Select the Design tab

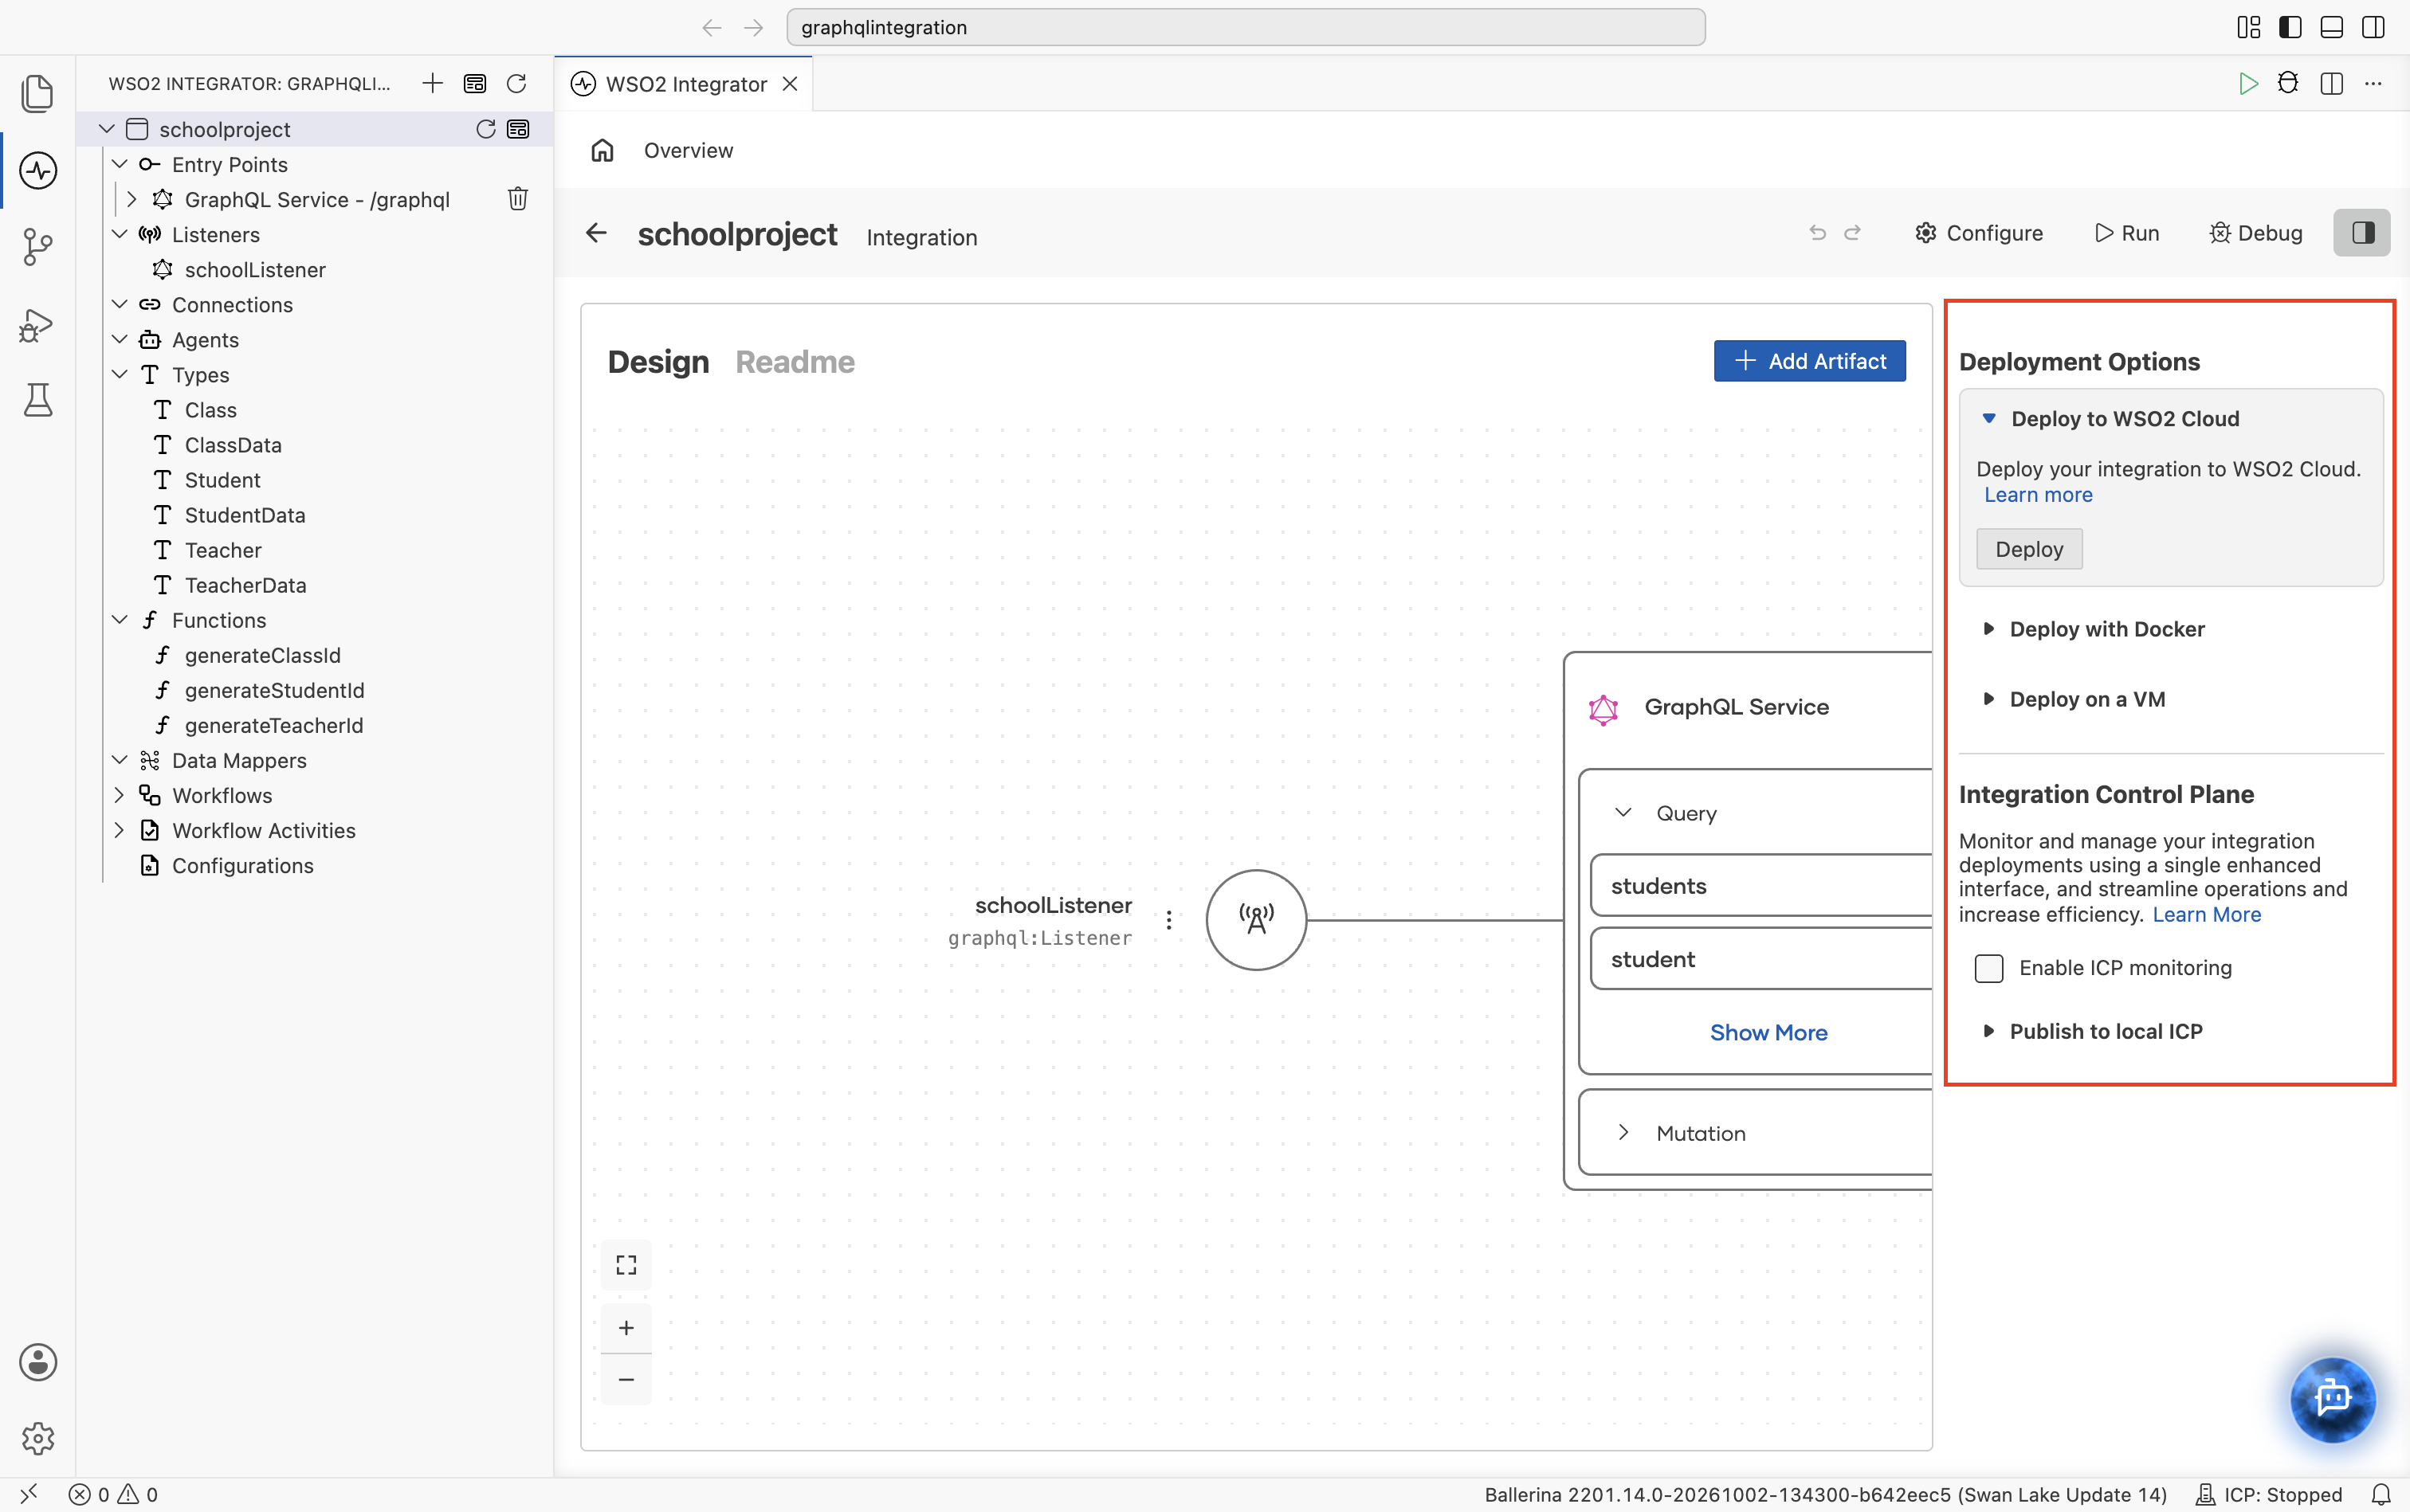[658, 362]
